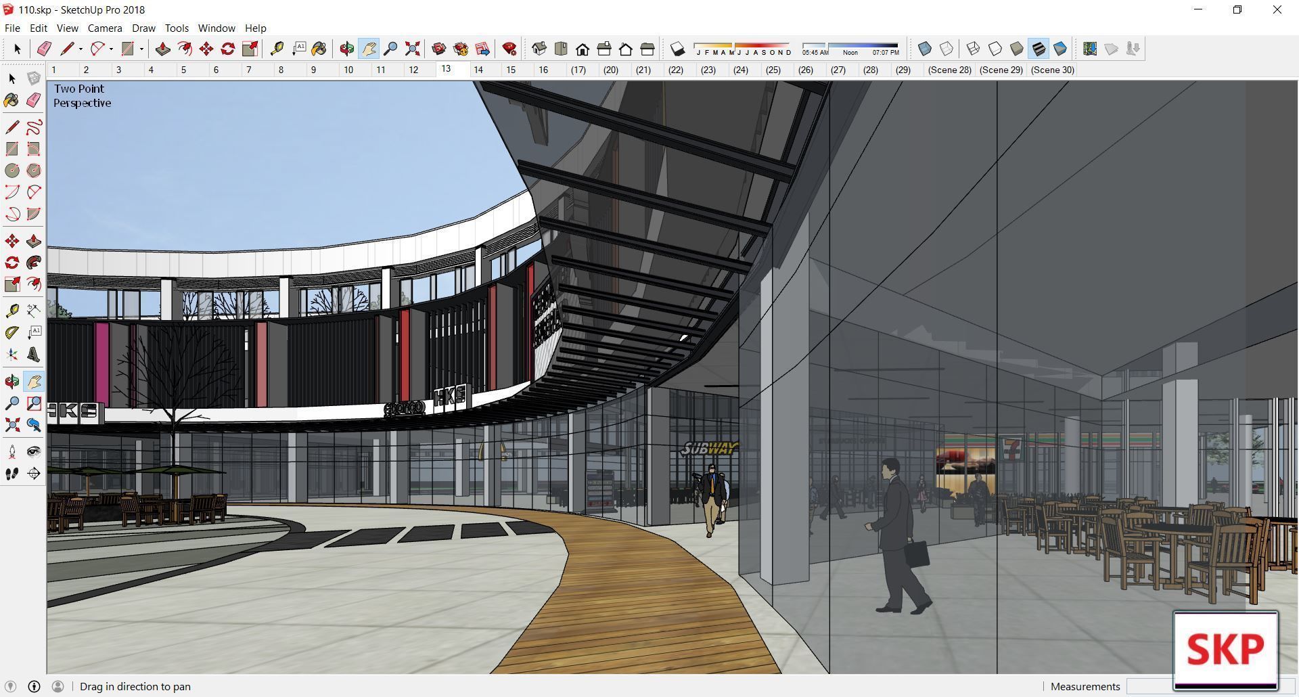Viewport: 1299px width, 697px height.
Task: Choose the Paint Bucket tool in top toolbar
Action: click(x=319, y=49)
